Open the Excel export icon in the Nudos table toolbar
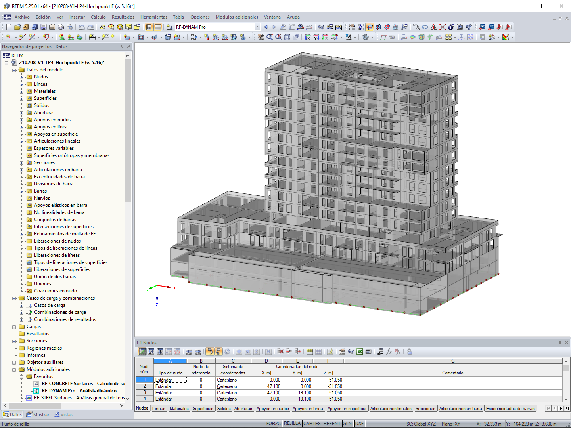This screenshot has height=428, width=571. [359, 352]
